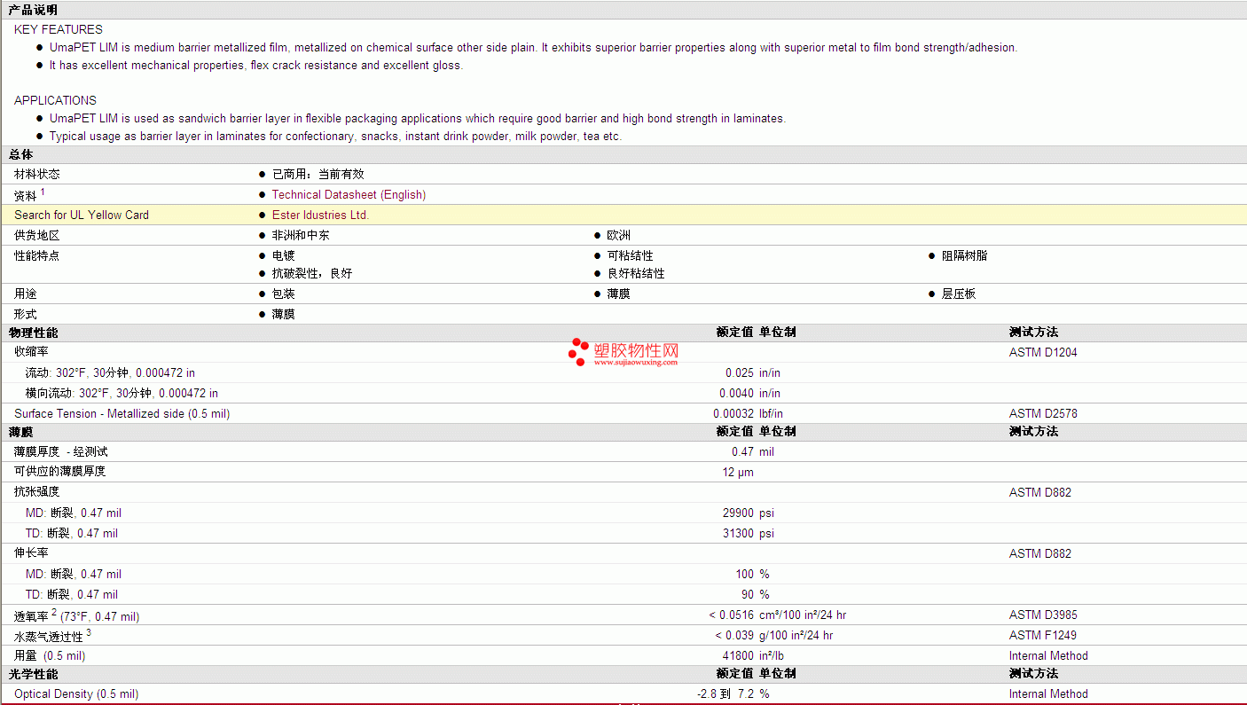Open the Technical Datasheet (English) link

pyautogui.click(x=349, y=195)
